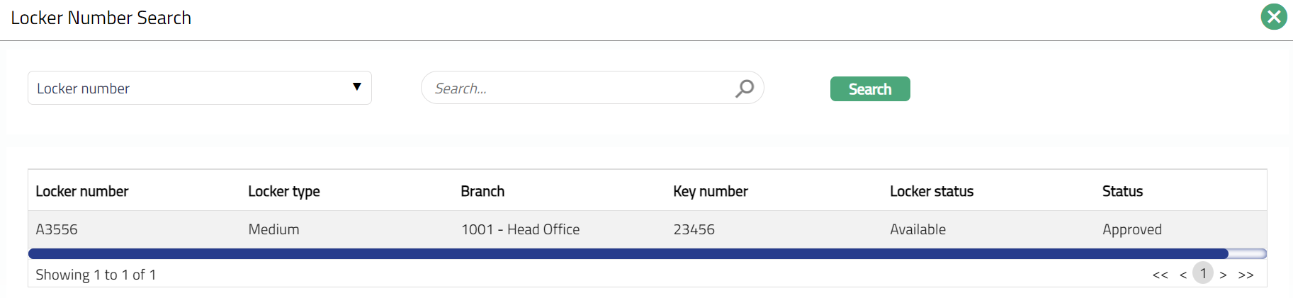Jump to the last page
The image size is (1293, 298).
pyautogui.click(x=1246, y=275)
